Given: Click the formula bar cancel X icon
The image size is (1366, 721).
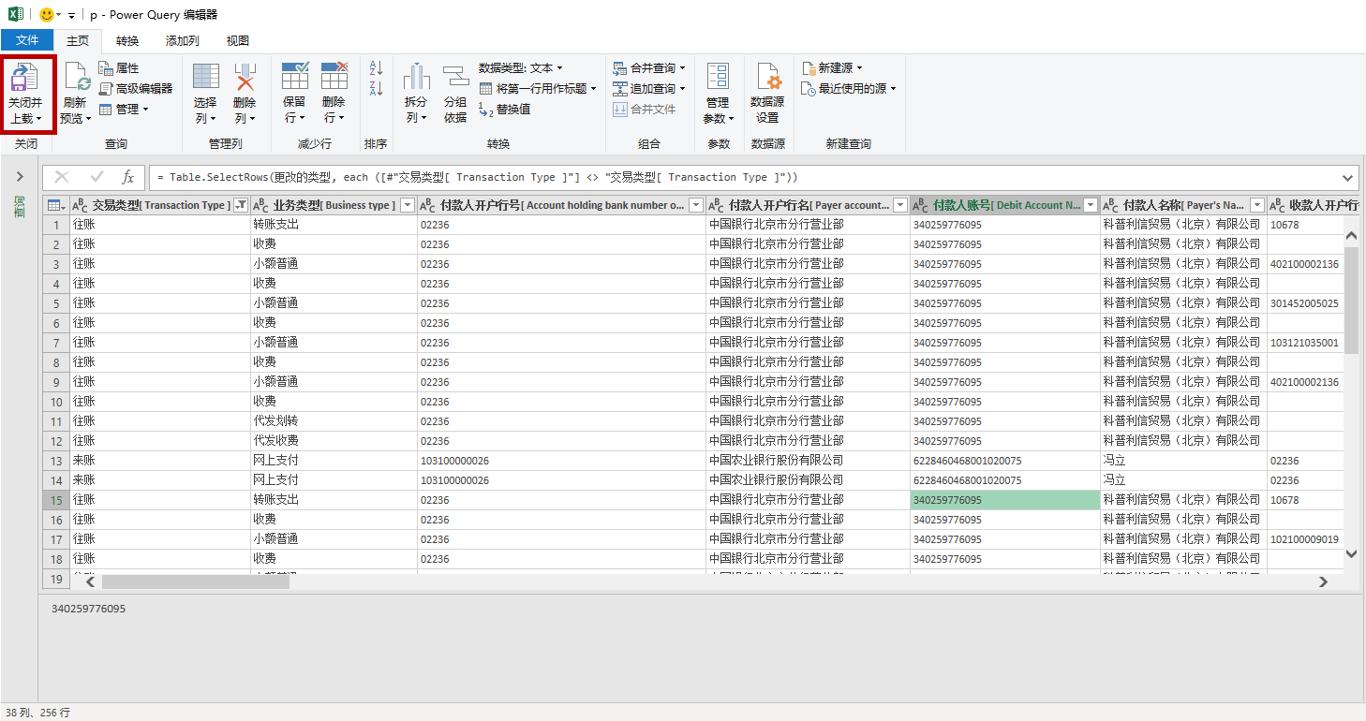Looking at the screenshot, I should [x=62, y=177].
